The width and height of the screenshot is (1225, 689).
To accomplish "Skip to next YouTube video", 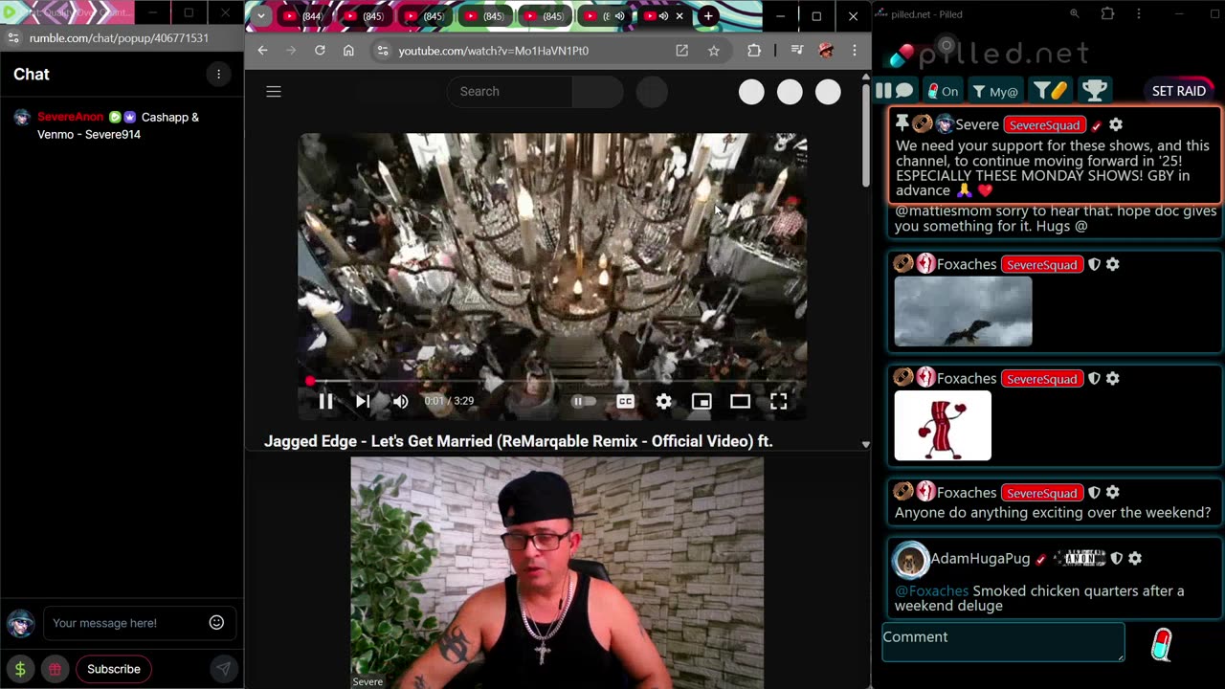I will (363, 402).
